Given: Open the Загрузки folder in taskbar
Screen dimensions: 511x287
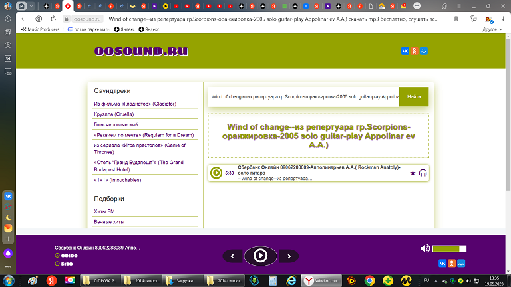Looking at the screenshot, I should pyautogui.click(x=182, y=280).
